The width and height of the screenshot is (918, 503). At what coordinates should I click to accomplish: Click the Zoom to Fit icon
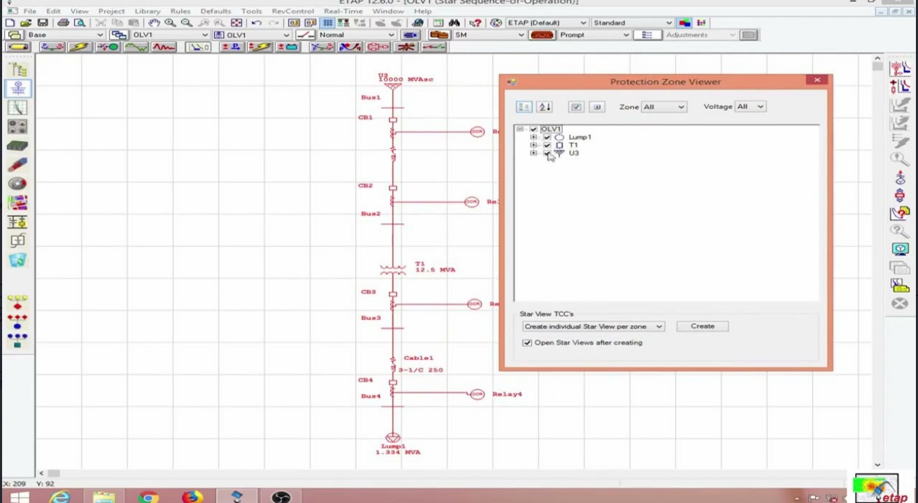click(236, 23)
